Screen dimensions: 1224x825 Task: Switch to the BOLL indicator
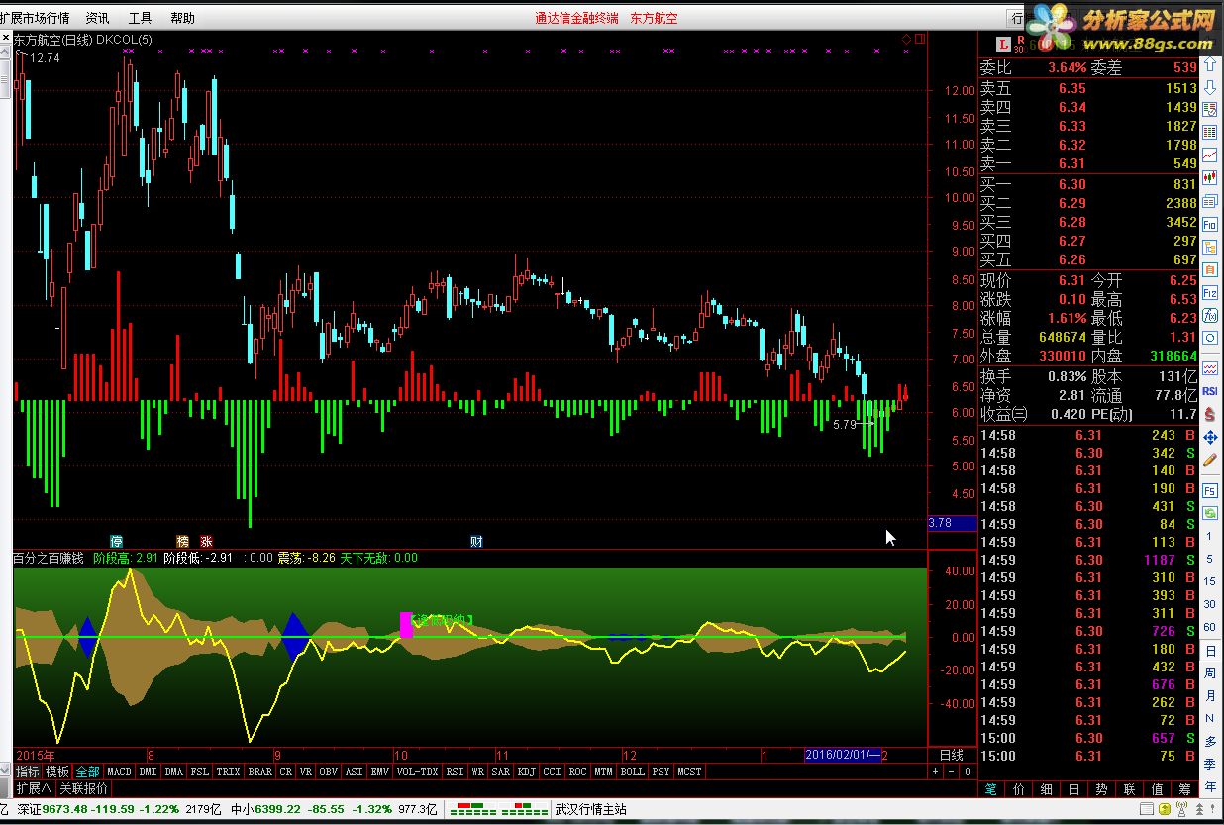click(x=632, y=772)
